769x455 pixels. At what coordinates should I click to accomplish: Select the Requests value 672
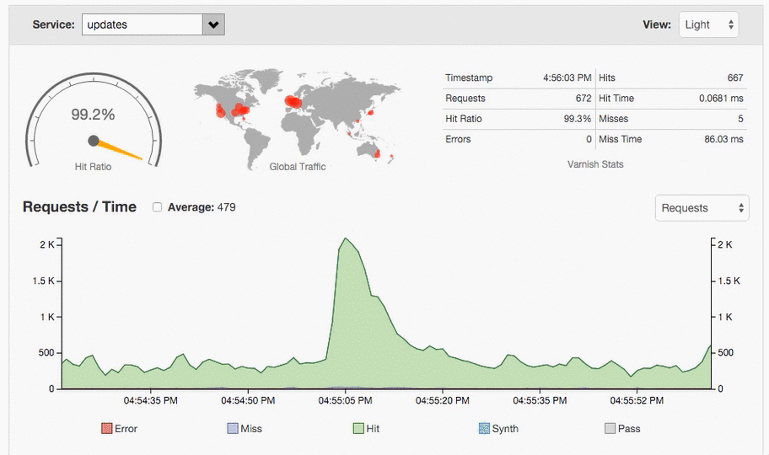(583, 98)
